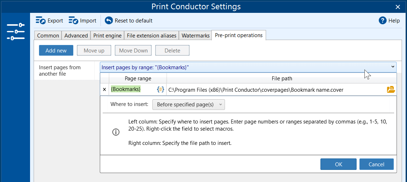The width and height of the screenshot is (407, 182).
Task: Switch to the Common tab
Action: (x=48, y=36)
